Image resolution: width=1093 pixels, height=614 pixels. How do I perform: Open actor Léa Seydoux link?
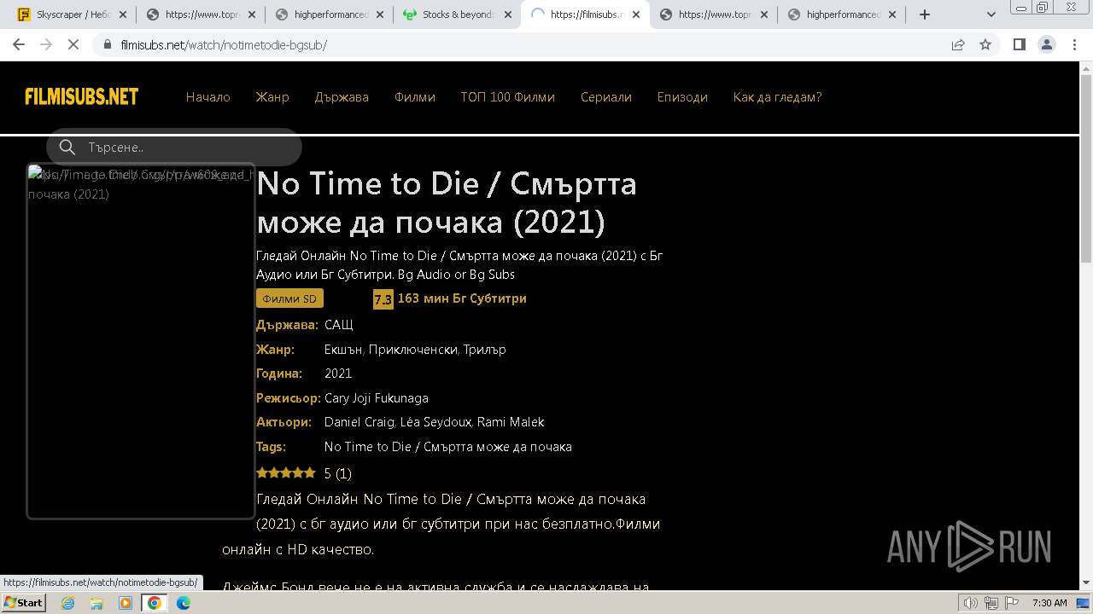click(435, 422)
